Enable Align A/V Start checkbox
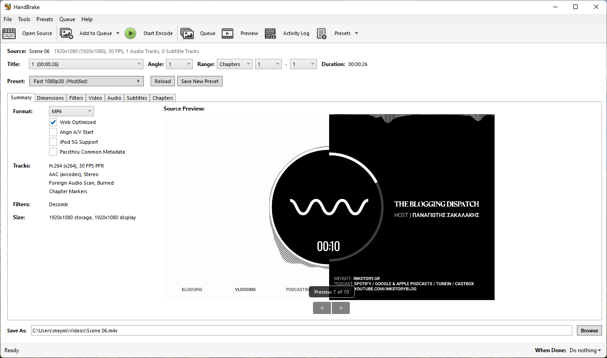Screen dimensions: 607x358 pos(53,132)
